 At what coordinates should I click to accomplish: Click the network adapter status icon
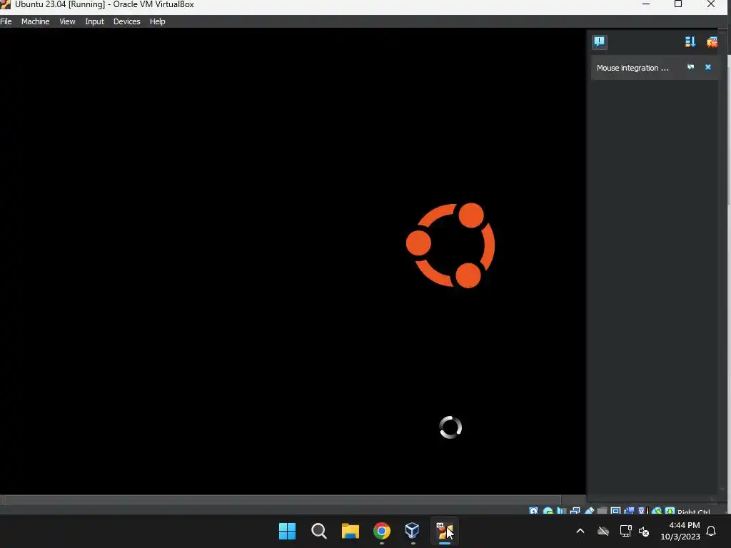(x=575, y=511)
